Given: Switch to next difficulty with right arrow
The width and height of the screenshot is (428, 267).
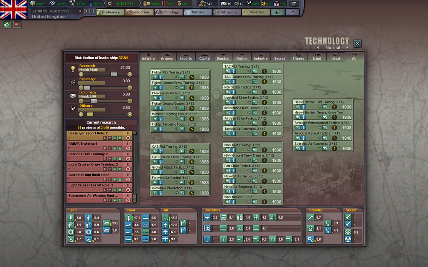Looking at the screenshot, I should pyautogui.click(x=347, y=48).
